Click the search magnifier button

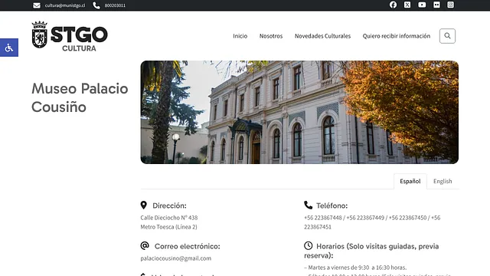pos(447,36)
